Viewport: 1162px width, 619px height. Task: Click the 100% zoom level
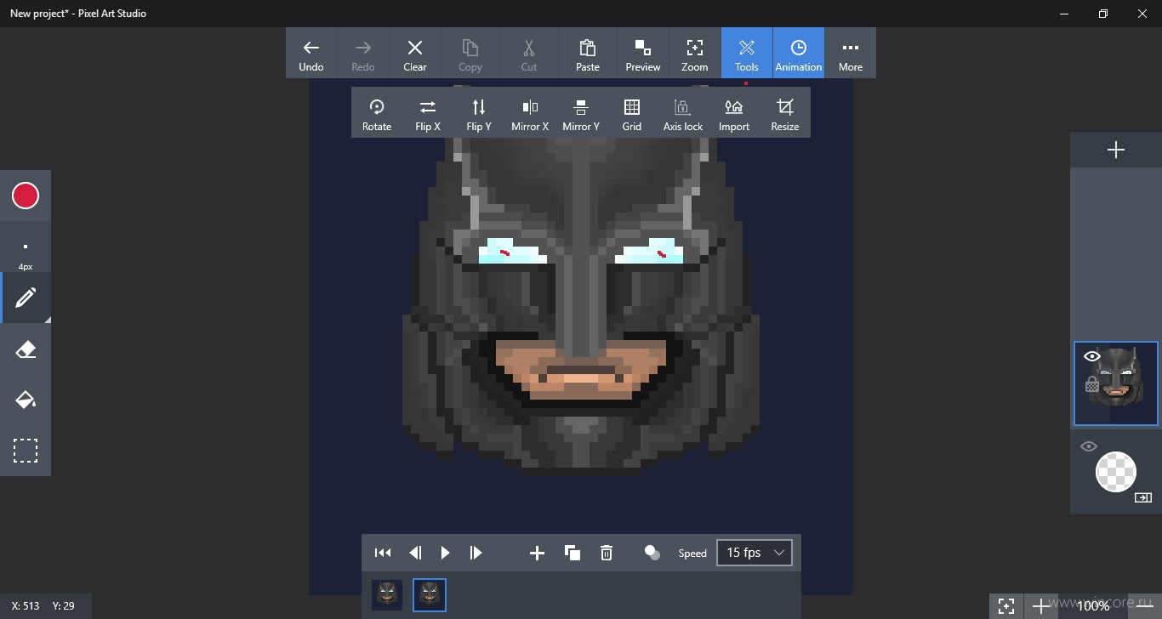coord(1093,606)
